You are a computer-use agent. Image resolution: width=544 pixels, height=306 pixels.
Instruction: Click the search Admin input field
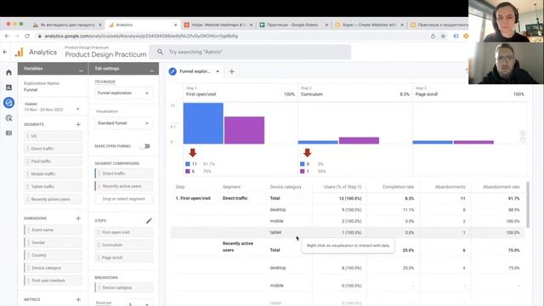[x=250, y=52]
